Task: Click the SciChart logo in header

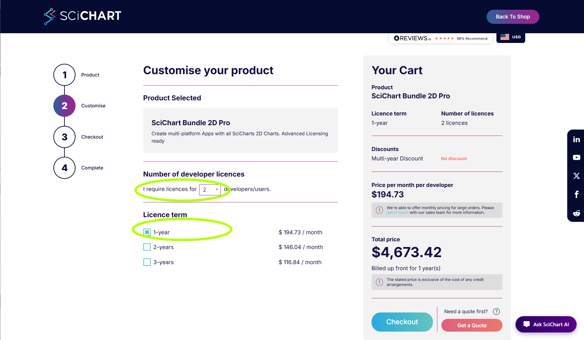Action: click(83, 16)
